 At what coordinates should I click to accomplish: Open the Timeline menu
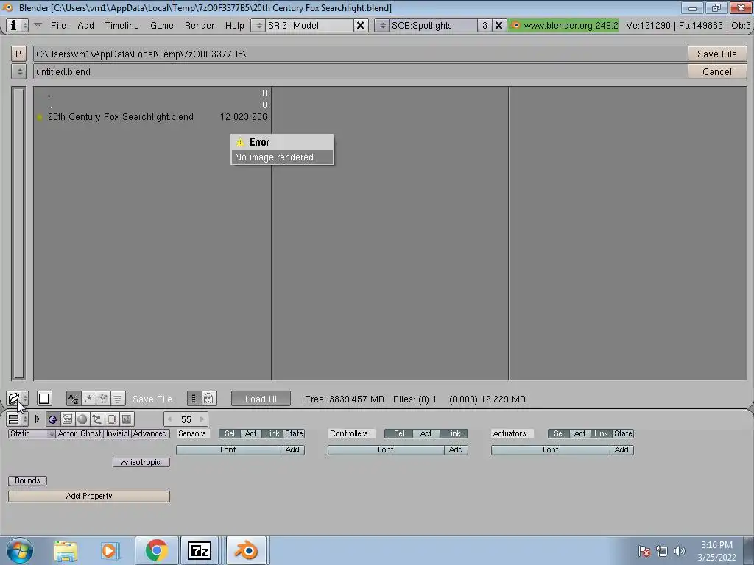pos(121,26)
